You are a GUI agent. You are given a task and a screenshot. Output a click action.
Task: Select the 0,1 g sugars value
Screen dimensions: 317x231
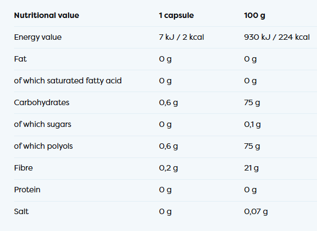(x=252, y=124)
